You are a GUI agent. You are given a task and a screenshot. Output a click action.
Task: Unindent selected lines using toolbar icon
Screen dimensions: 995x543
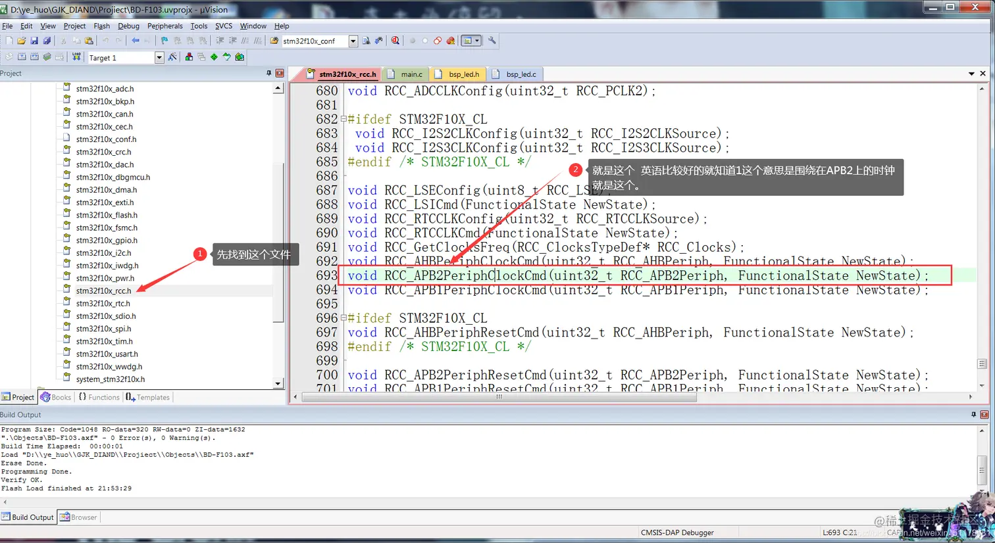point(232,41)
